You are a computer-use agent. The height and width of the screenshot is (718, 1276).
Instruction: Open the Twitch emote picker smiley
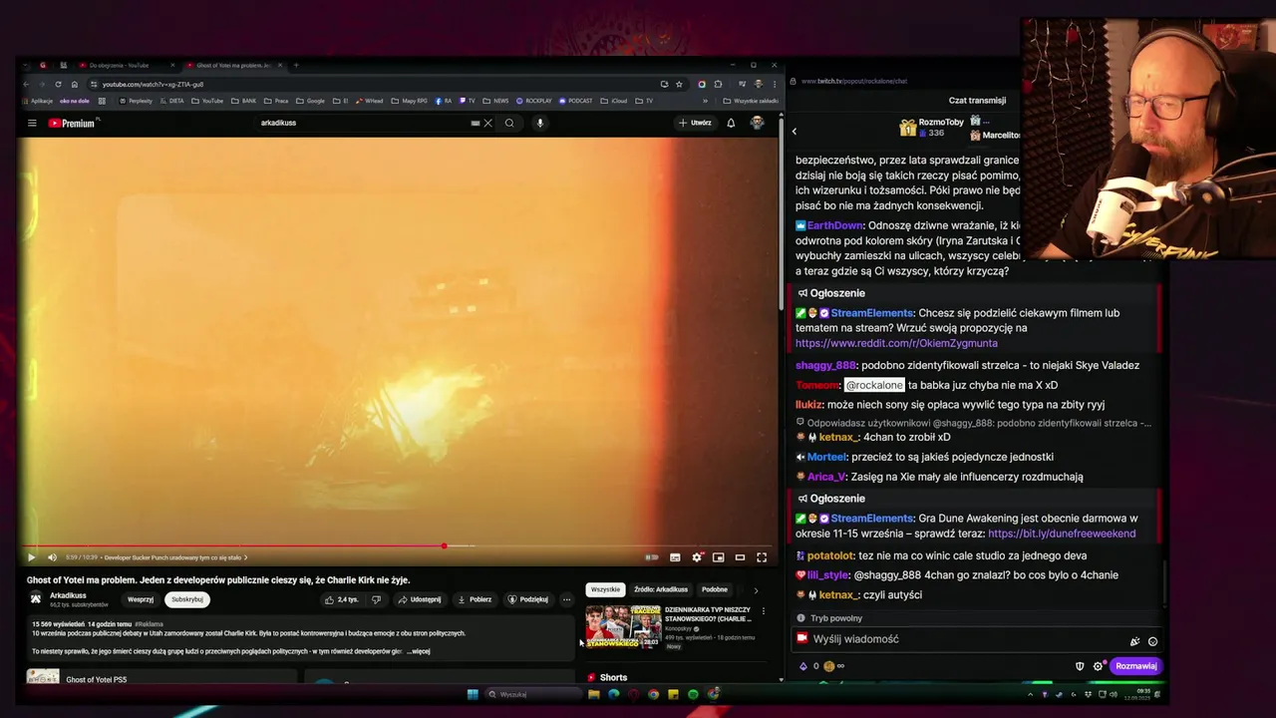1152,641
